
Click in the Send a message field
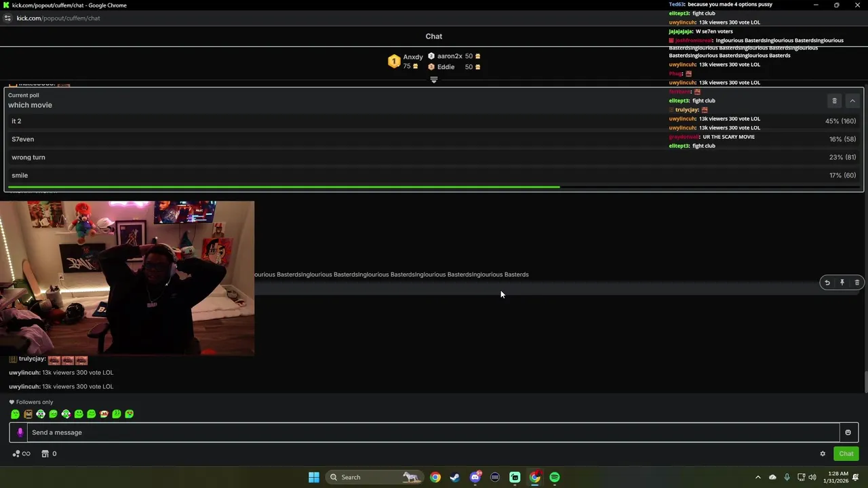(x=434, y=432)
